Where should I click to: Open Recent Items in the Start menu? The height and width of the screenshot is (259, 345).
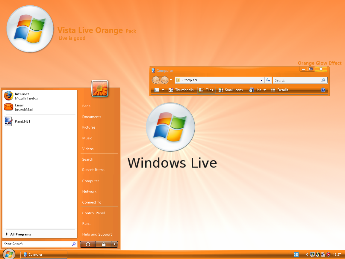tap(93, 170)
